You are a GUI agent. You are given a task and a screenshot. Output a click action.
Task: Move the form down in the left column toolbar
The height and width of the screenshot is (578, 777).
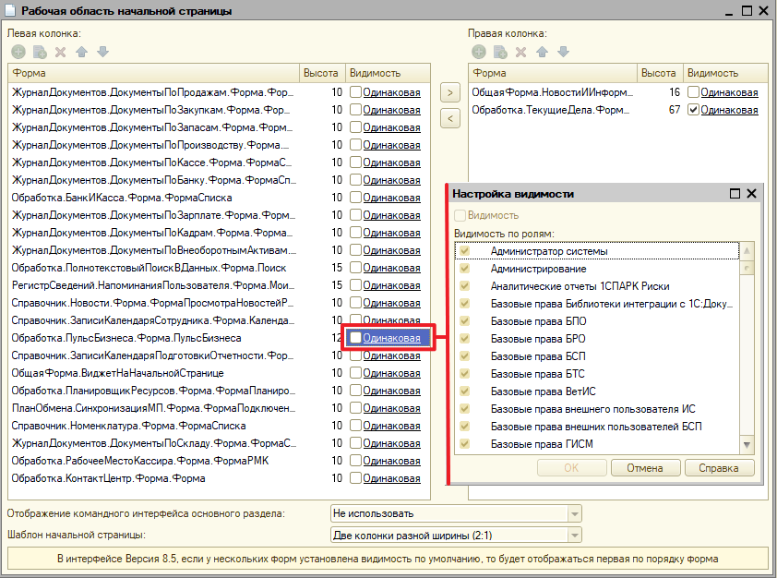coord(102,52)
